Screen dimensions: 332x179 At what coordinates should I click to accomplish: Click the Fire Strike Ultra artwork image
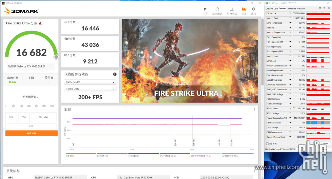[x=190, y=61]
